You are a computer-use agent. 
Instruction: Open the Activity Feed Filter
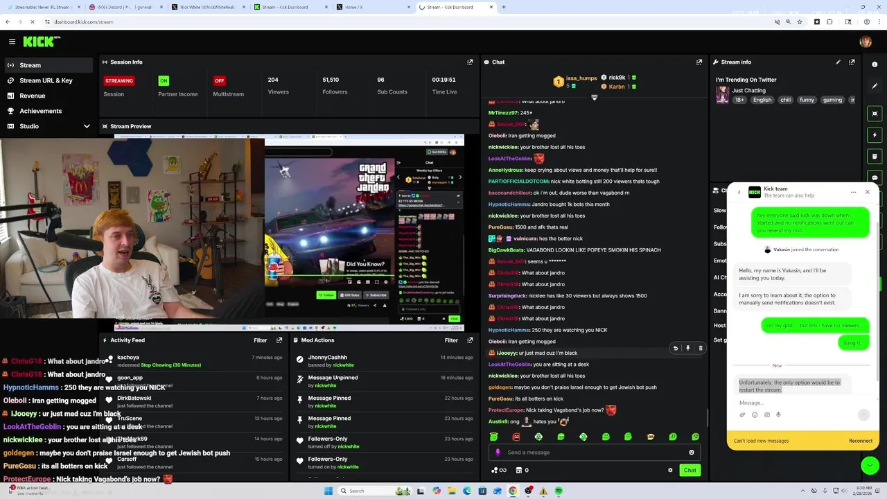click(261, 340)
